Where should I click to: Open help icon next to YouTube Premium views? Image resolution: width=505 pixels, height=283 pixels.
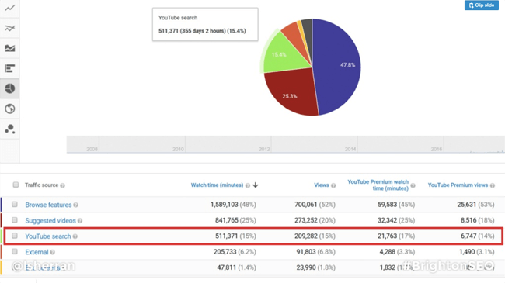(493, 185)
